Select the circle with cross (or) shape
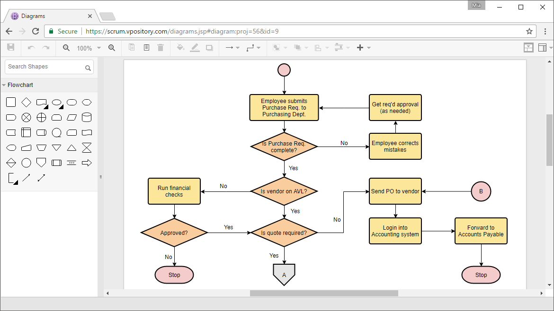 click(41, 117)
